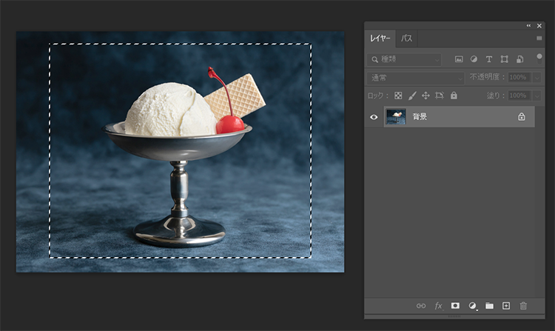The width and height of the screenshot is (555, 331).
Task: Create a new layer with the plus icon
Action: pos(506,305)
